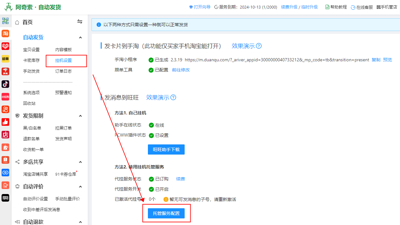
Task: Collapse sidebar with the swap-arrows icon
Action: (x=80, y=21)
